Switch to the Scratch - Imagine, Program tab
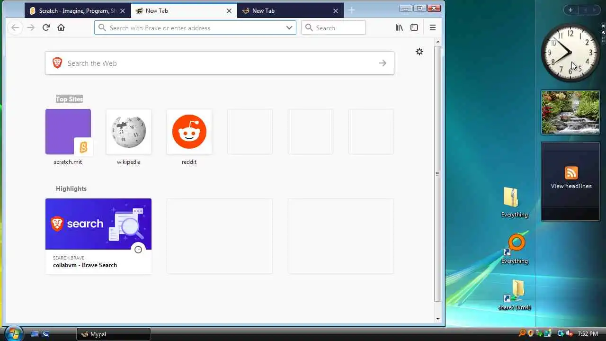The image size is (606, 341). [78, 10]
